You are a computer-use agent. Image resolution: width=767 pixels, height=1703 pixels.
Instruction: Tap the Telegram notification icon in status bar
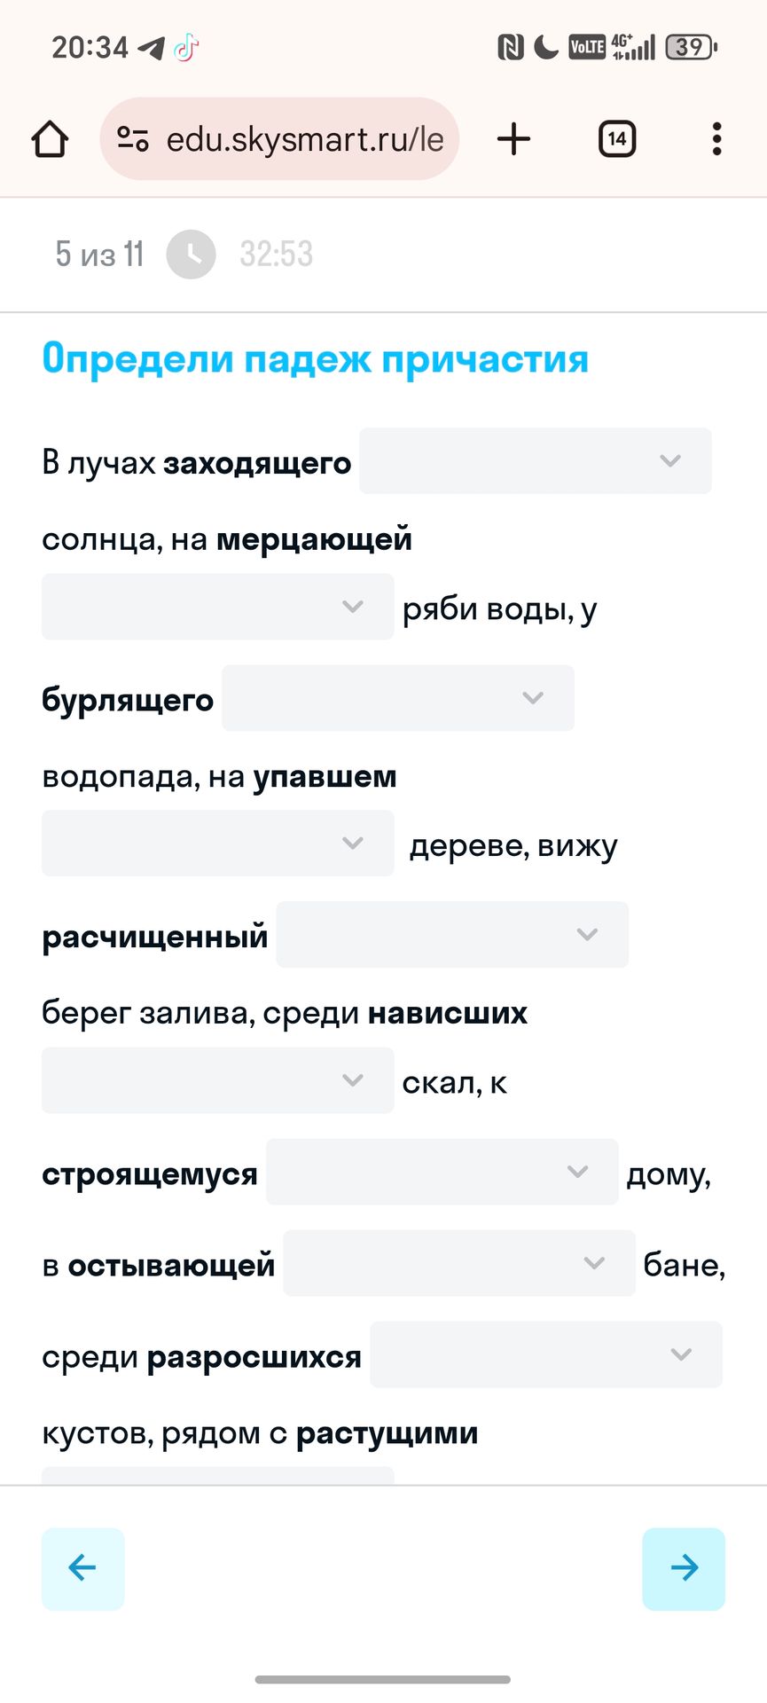pyautogui.click(x=152, y=48)
